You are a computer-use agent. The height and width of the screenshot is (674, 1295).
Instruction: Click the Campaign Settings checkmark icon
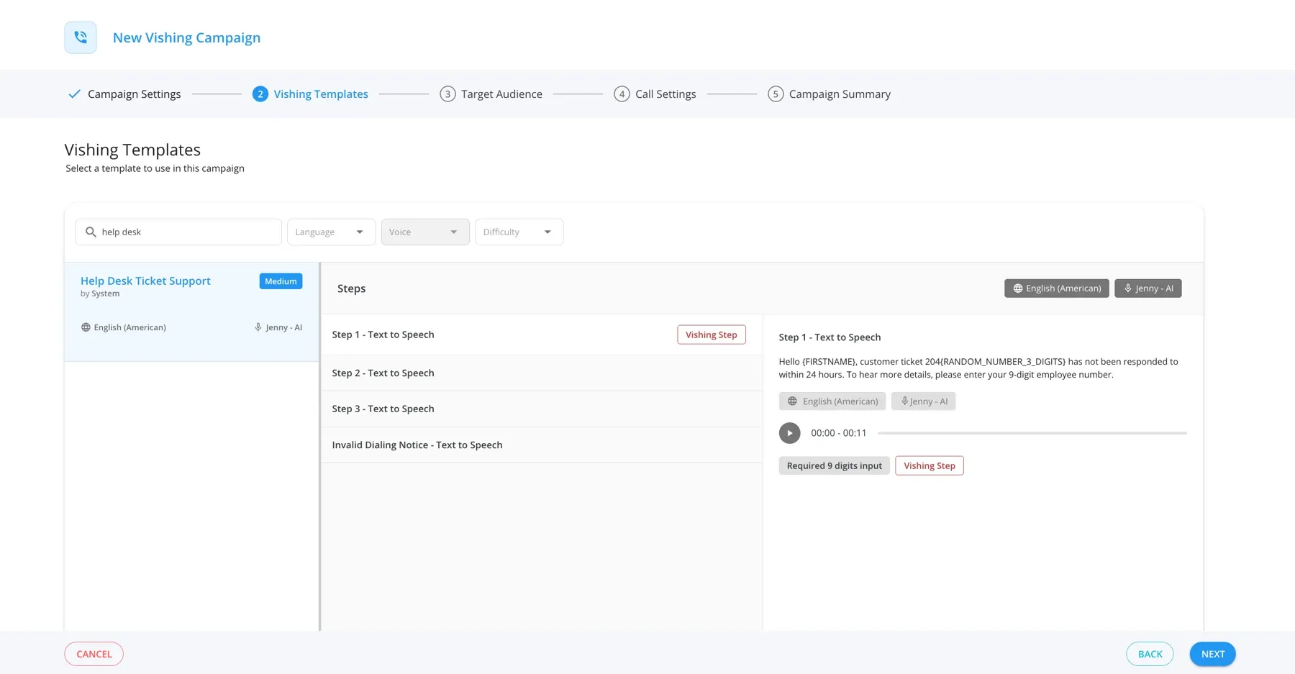point(74,94)
